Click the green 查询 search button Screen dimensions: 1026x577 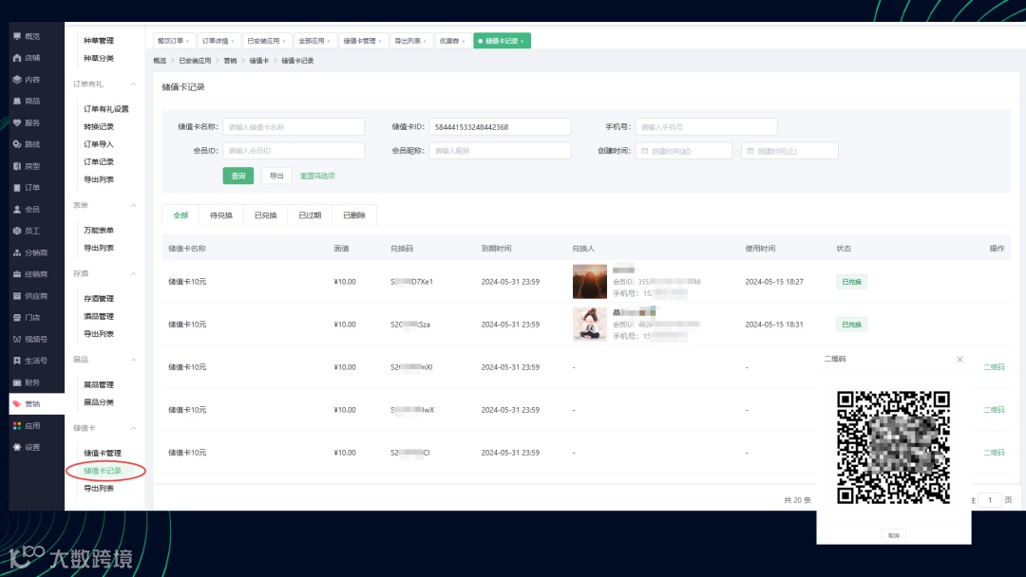pyautogui.click(x=238, y=176)
